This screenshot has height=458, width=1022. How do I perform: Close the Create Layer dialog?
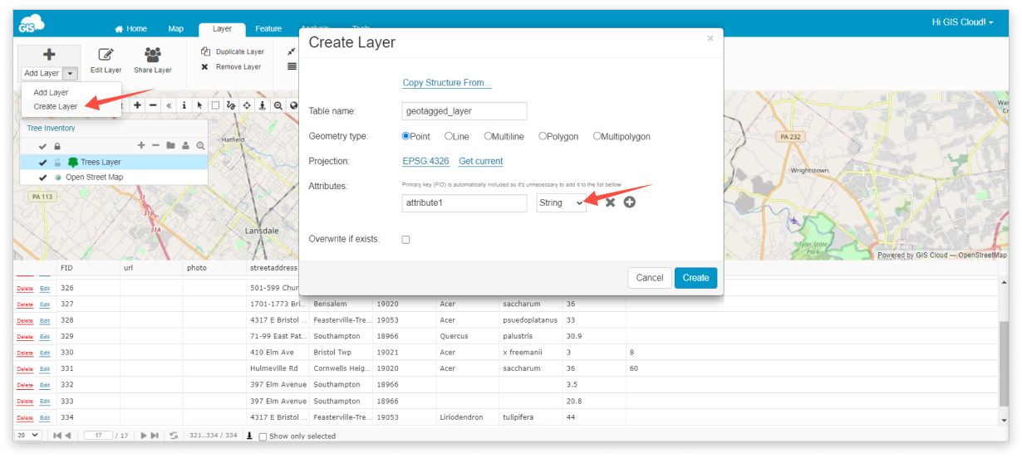click(710, 38)
